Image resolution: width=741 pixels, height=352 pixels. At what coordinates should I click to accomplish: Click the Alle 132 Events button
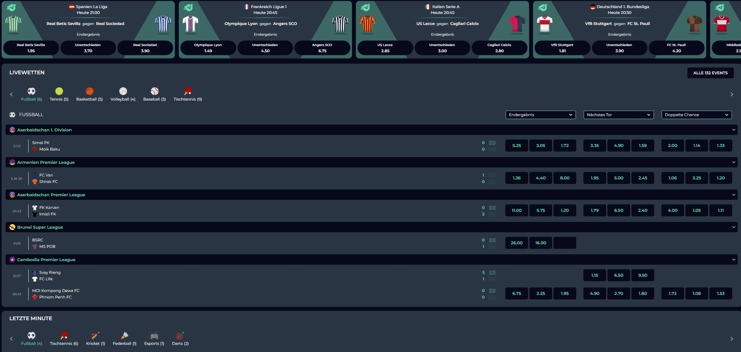[710, 73]
